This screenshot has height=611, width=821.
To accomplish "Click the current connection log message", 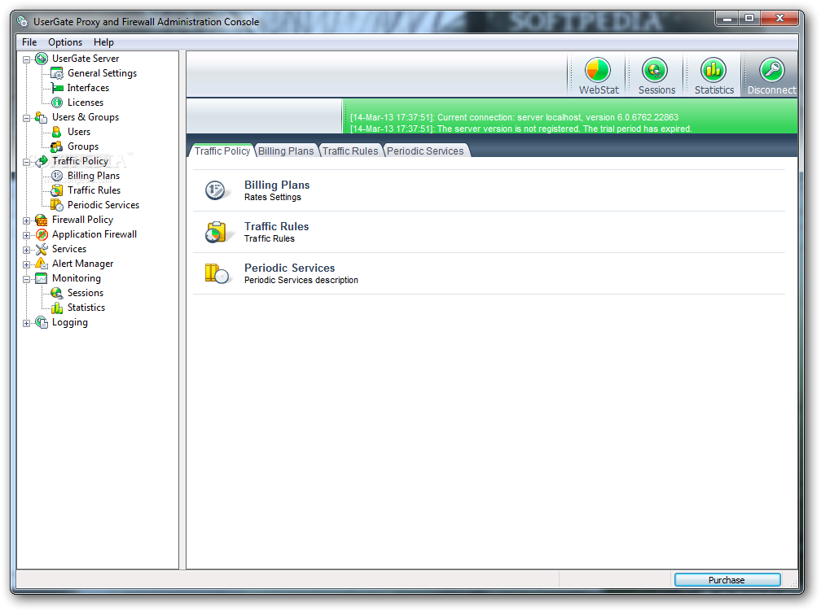I will click(x=514, y=117).
